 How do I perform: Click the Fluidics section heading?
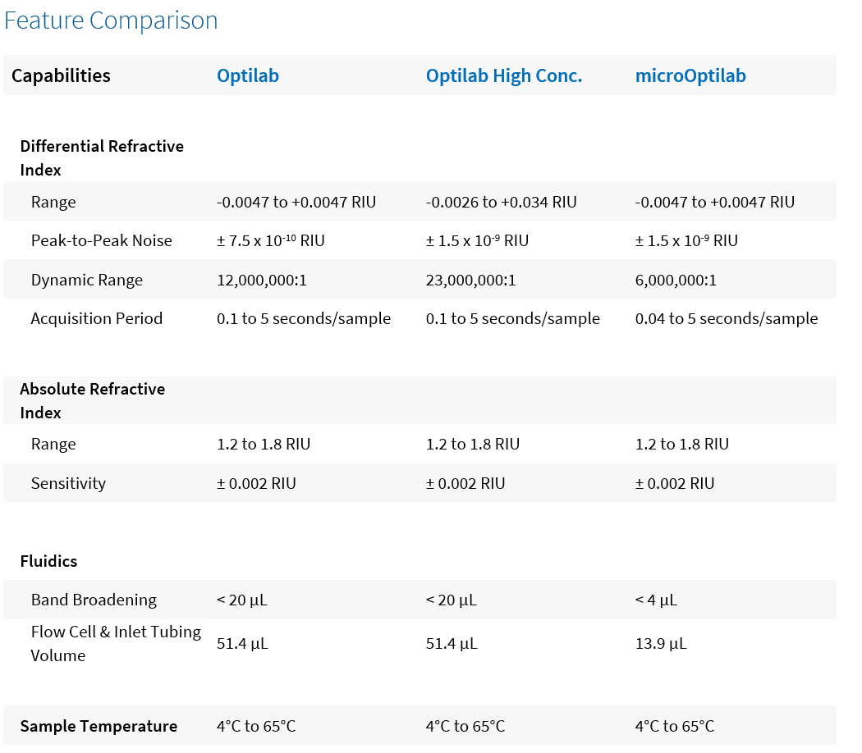pos(48,561)
